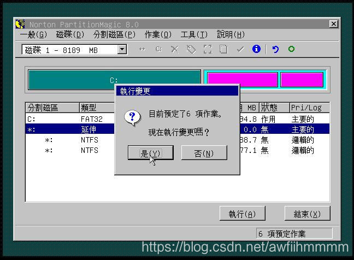
Task: Click the delete partition X icon
Action: pyautogui.click(x=174, y=49)
